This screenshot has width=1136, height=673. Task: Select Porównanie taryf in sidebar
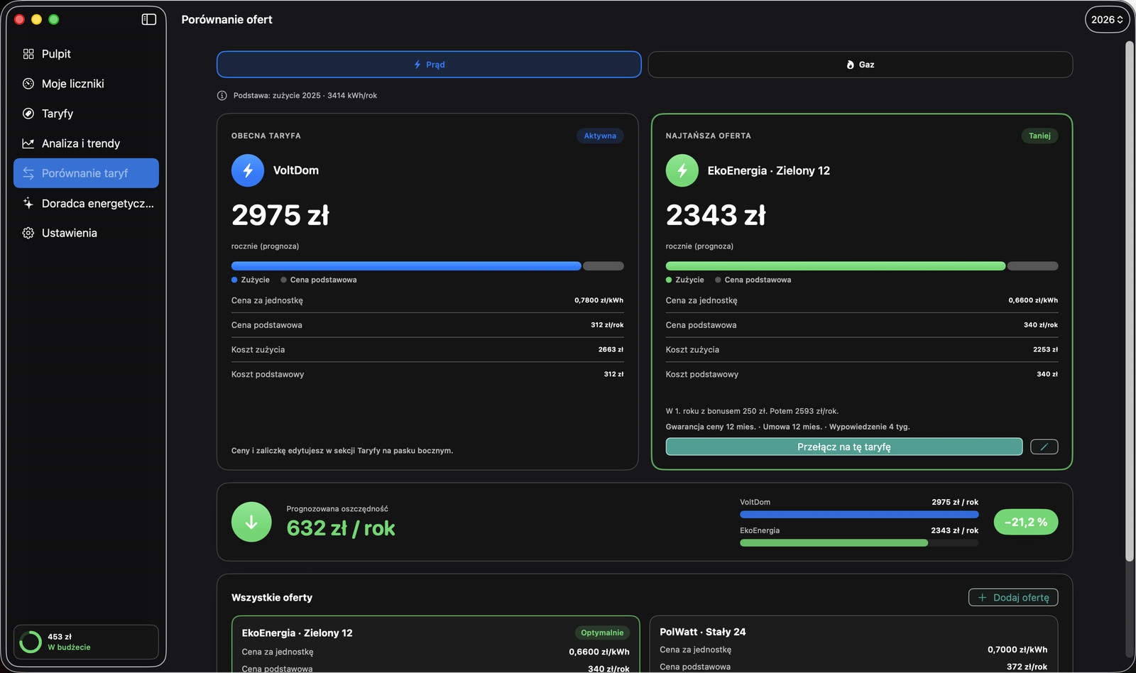coord(86,173)
